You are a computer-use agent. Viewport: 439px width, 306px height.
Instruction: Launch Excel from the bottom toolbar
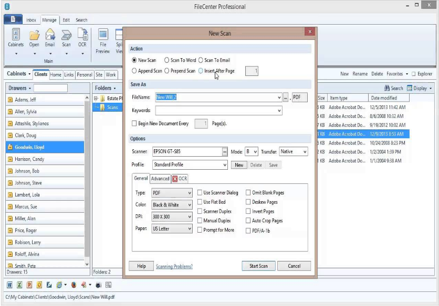point(19,285)
